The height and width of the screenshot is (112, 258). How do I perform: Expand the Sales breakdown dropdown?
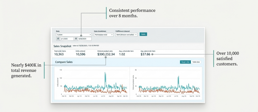click(x=104, y=35)
